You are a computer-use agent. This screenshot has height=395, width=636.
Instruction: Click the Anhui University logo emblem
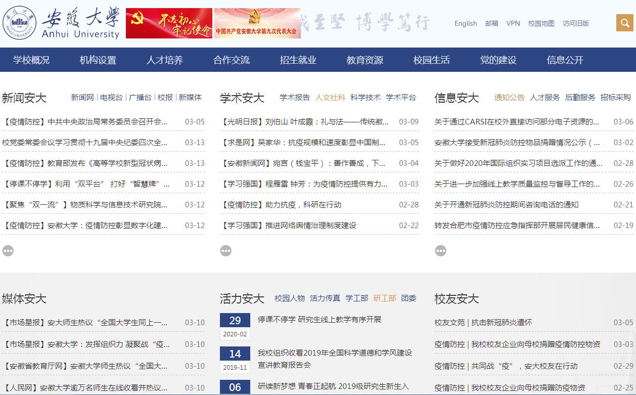coord(20,23)
